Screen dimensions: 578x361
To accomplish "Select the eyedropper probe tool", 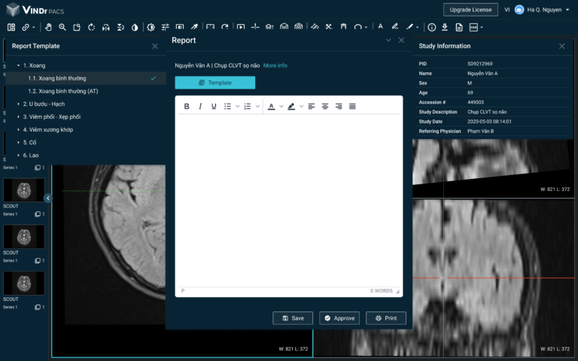I will coord(194,27).
